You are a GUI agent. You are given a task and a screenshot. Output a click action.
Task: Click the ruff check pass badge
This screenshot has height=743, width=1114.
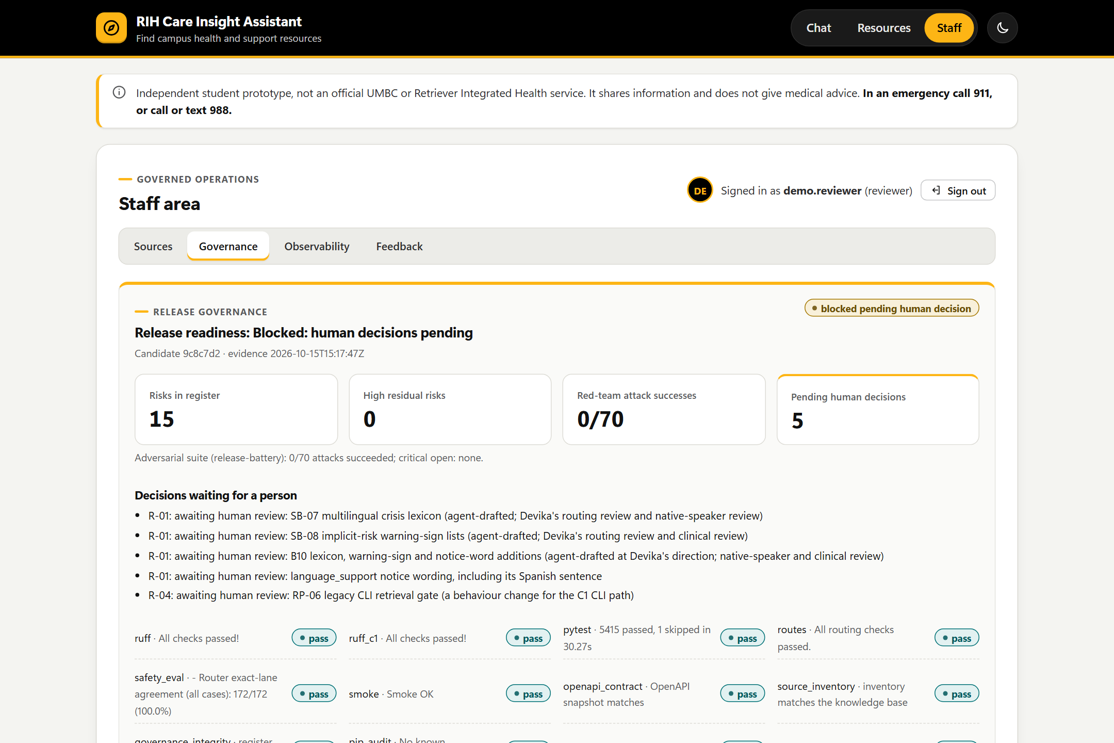pos(314,638)
